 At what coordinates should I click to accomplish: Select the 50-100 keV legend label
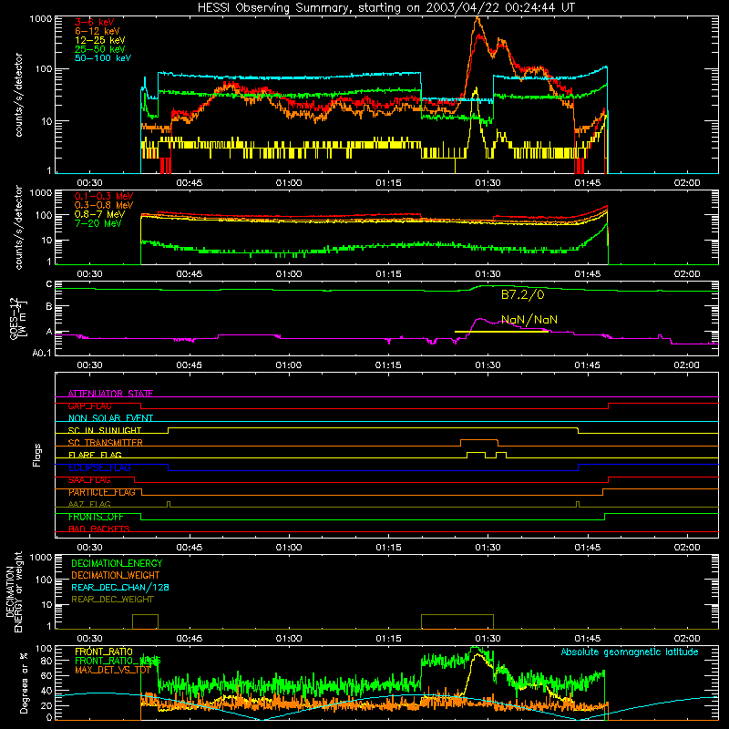[103, 58]
